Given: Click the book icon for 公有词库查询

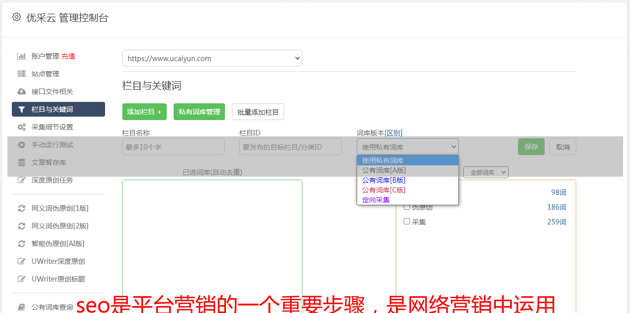Looking at the screenshot, I should [x=22, y=307].
